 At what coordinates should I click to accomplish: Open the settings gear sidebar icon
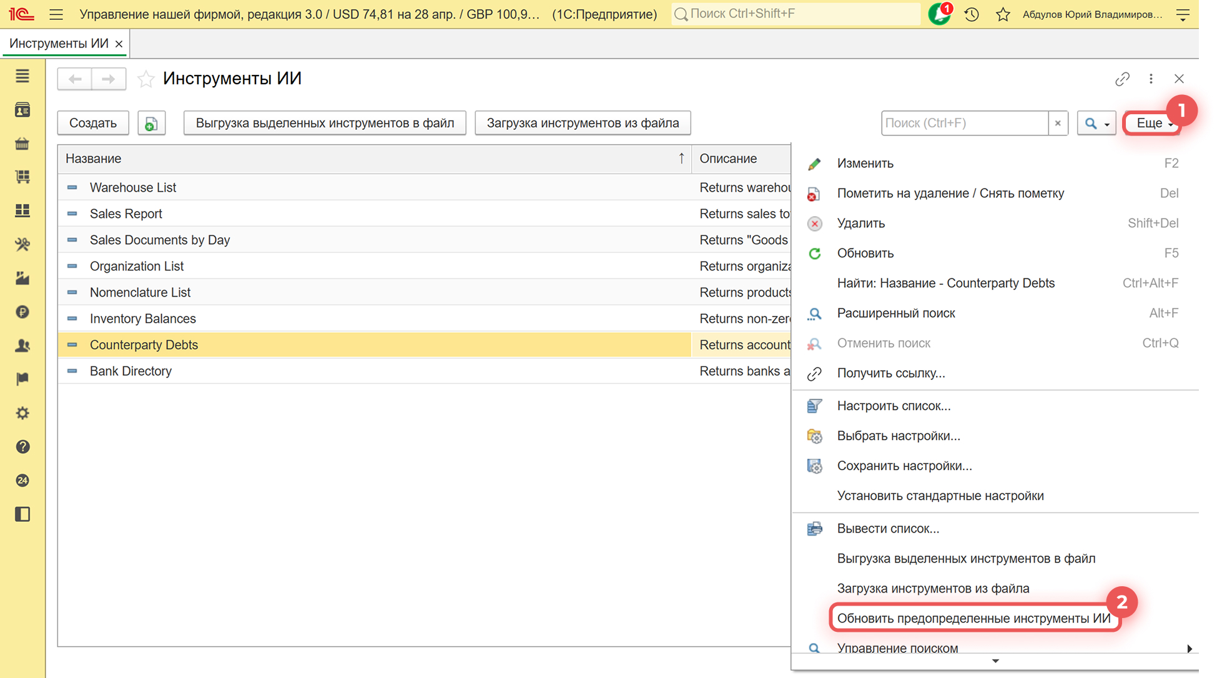tap(22, 413)
